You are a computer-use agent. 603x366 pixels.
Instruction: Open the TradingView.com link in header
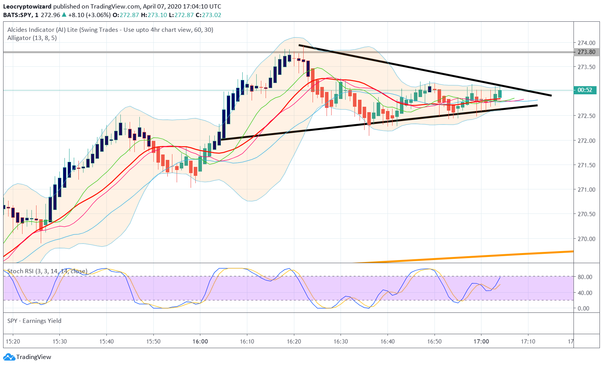point(115,6)
